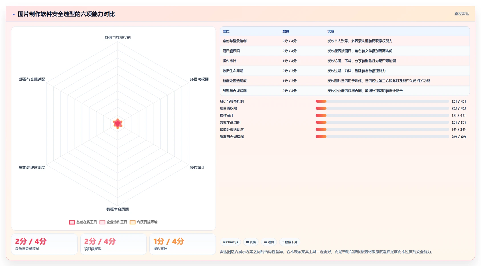The image size is (481, 266).
Task: Click the 表格 tag chip
Action: [x=251, y=242]
